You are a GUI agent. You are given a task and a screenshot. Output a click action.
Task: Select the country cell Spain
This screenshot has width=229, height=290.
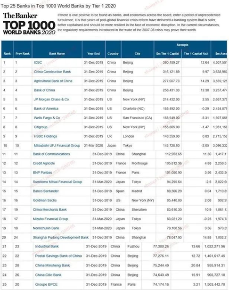point(120,191)
